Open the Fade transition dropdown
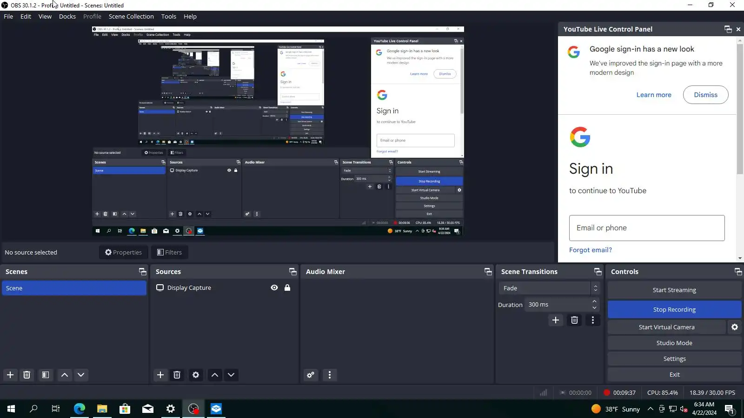Screen dimensions: 744x418 click(549, 288)
